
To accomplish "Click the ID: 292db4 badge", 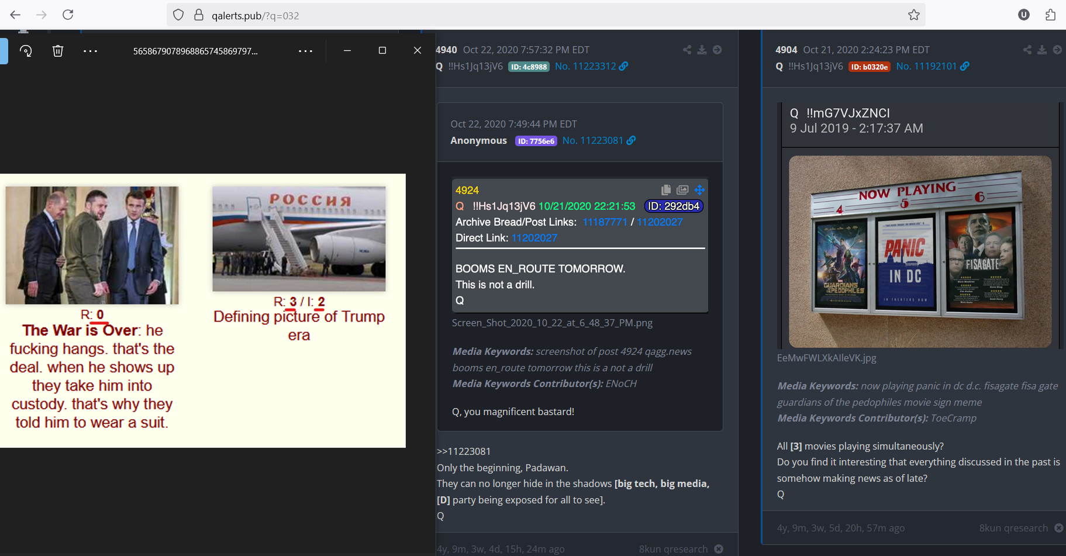I will pos(674,206).
